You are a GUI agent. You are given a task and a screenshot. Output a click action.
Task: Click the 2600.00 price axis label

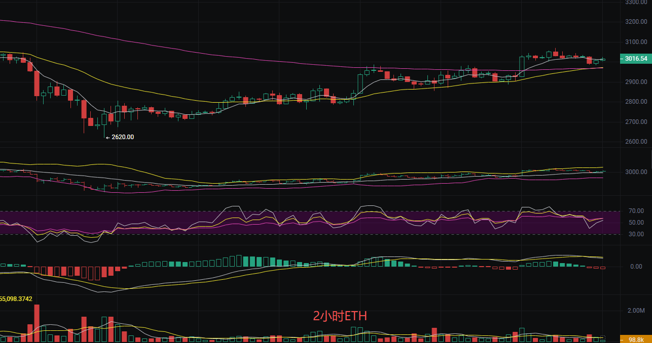(x=636, y=142)
